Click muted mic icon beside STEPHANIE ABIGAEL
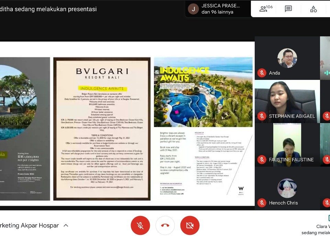 (x=262, y=116)
